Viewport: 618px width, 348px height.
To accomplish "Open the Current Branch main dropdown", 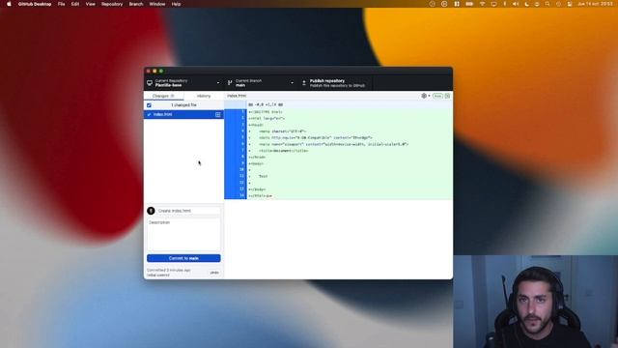I will coord(260,83).
